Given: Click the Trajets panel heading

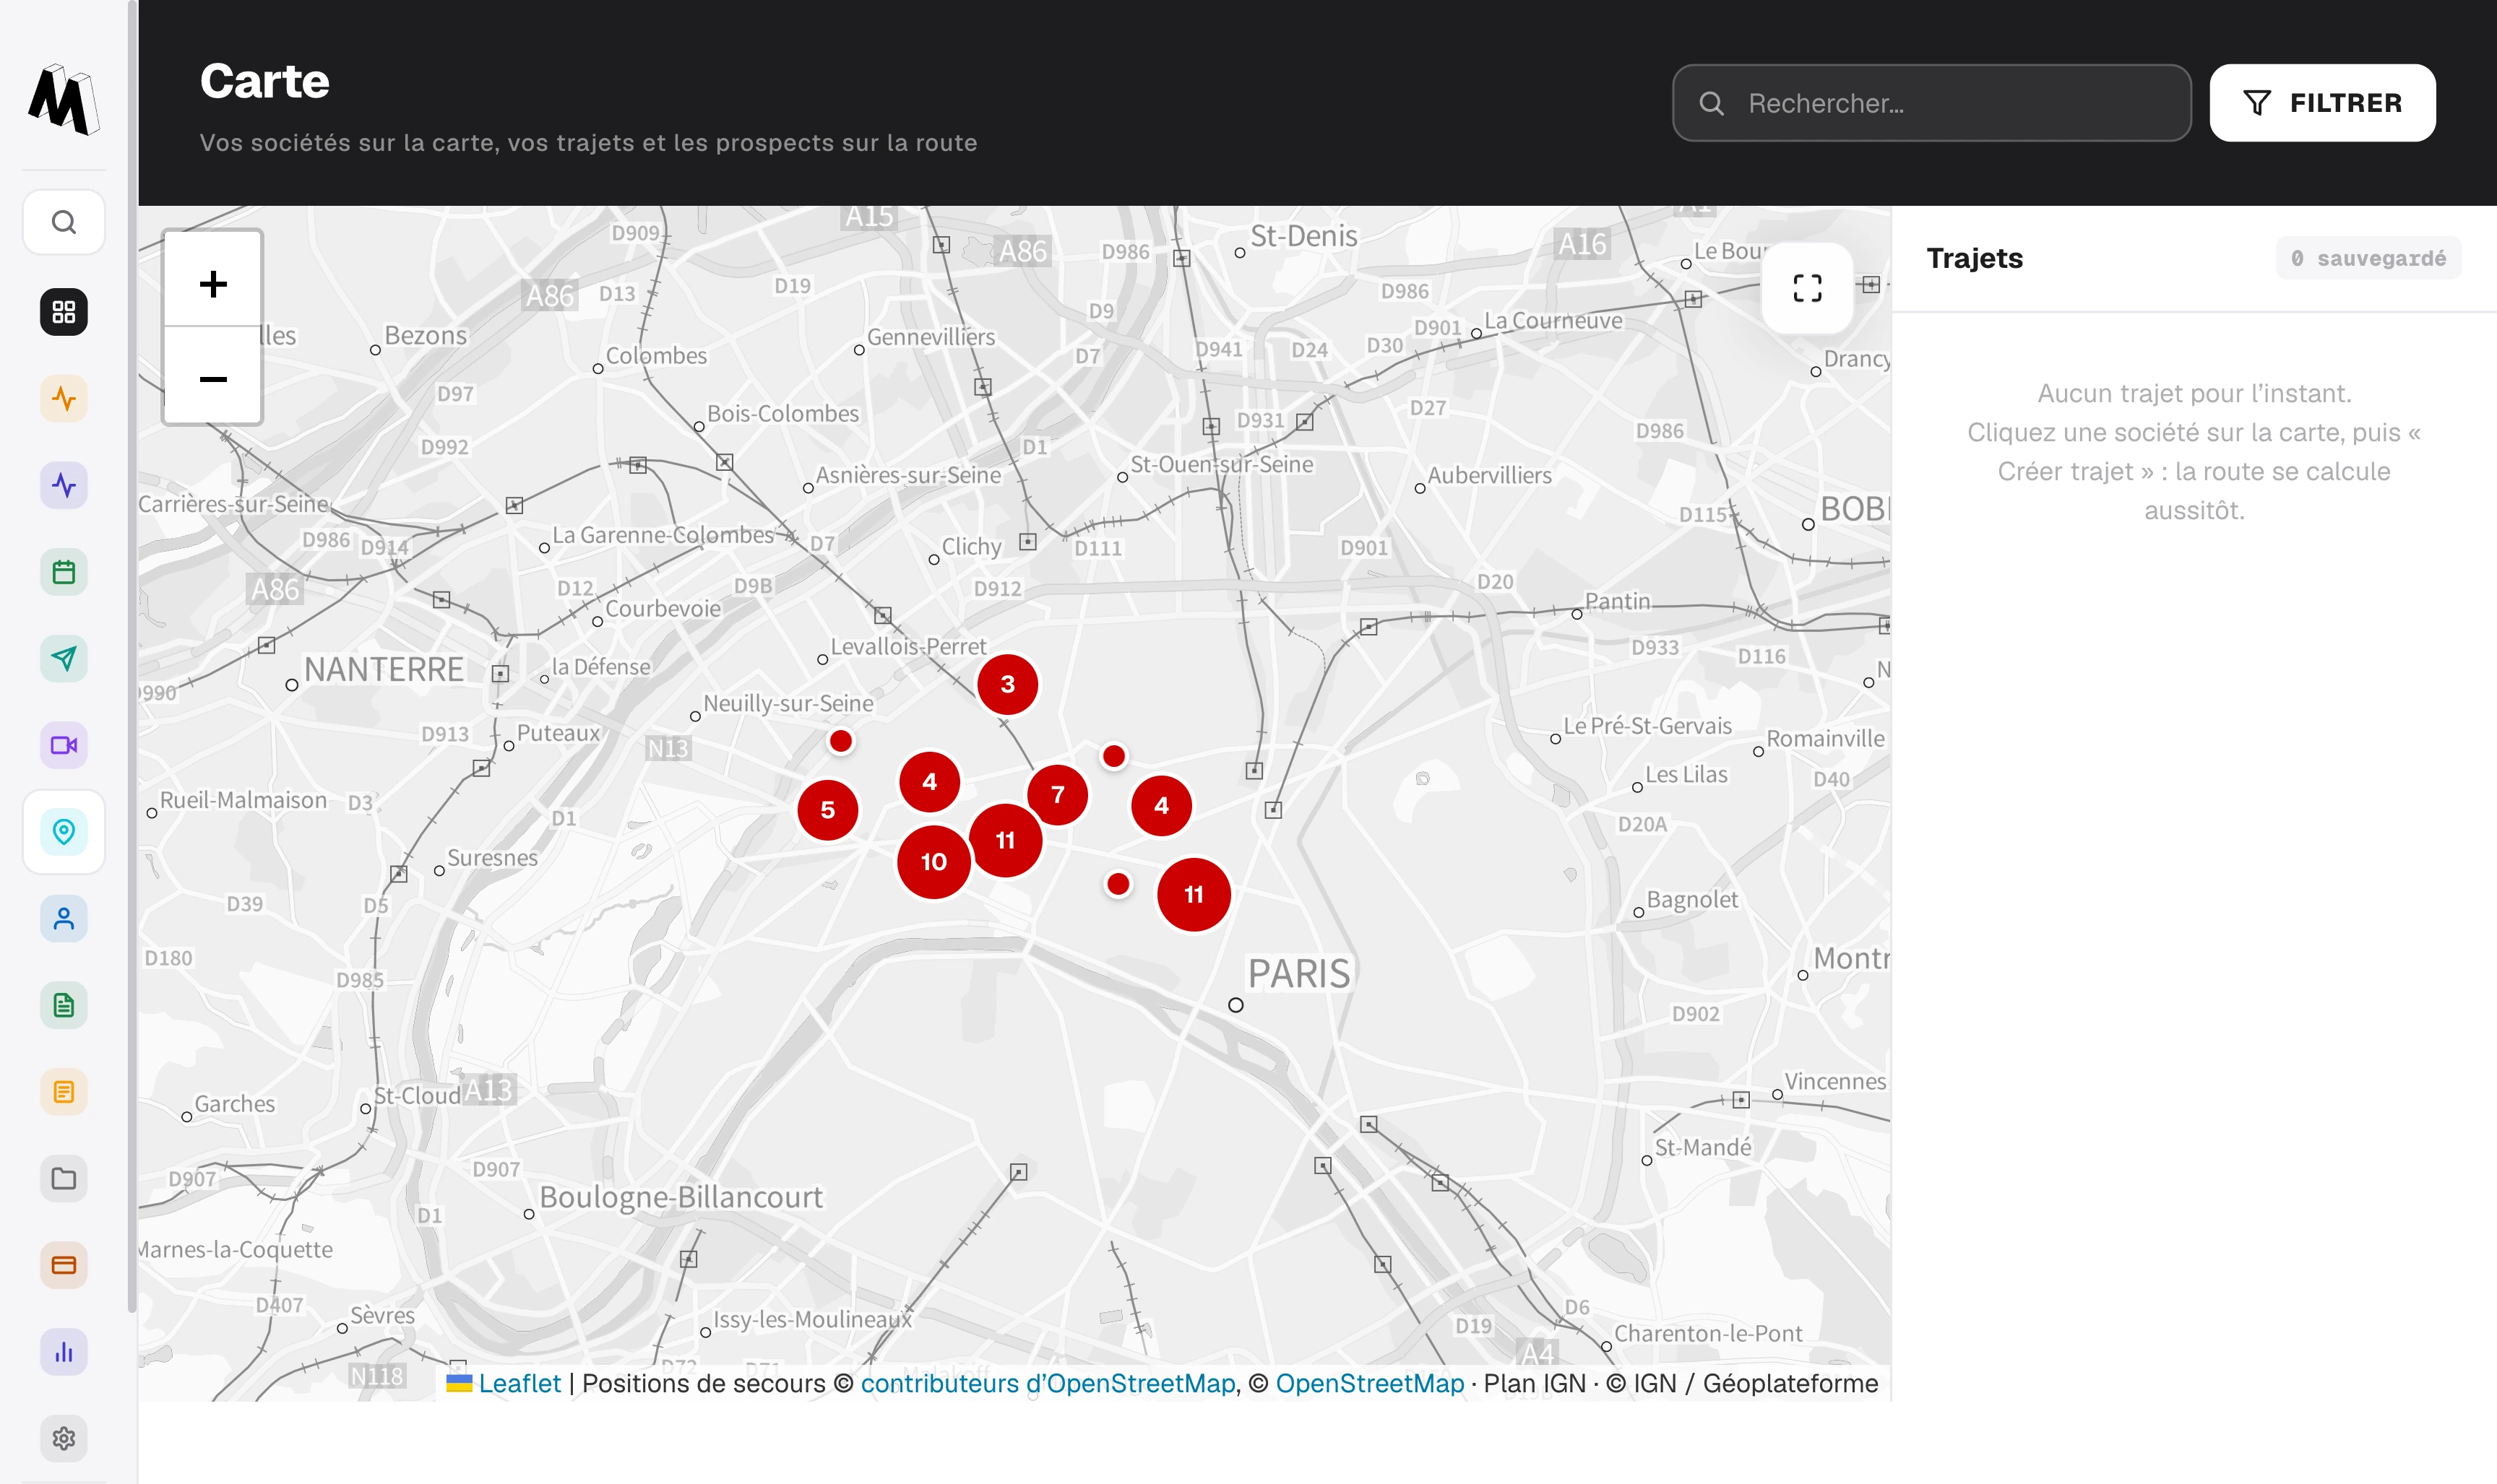Looking at the screenshot, I should click(1974, 258).
